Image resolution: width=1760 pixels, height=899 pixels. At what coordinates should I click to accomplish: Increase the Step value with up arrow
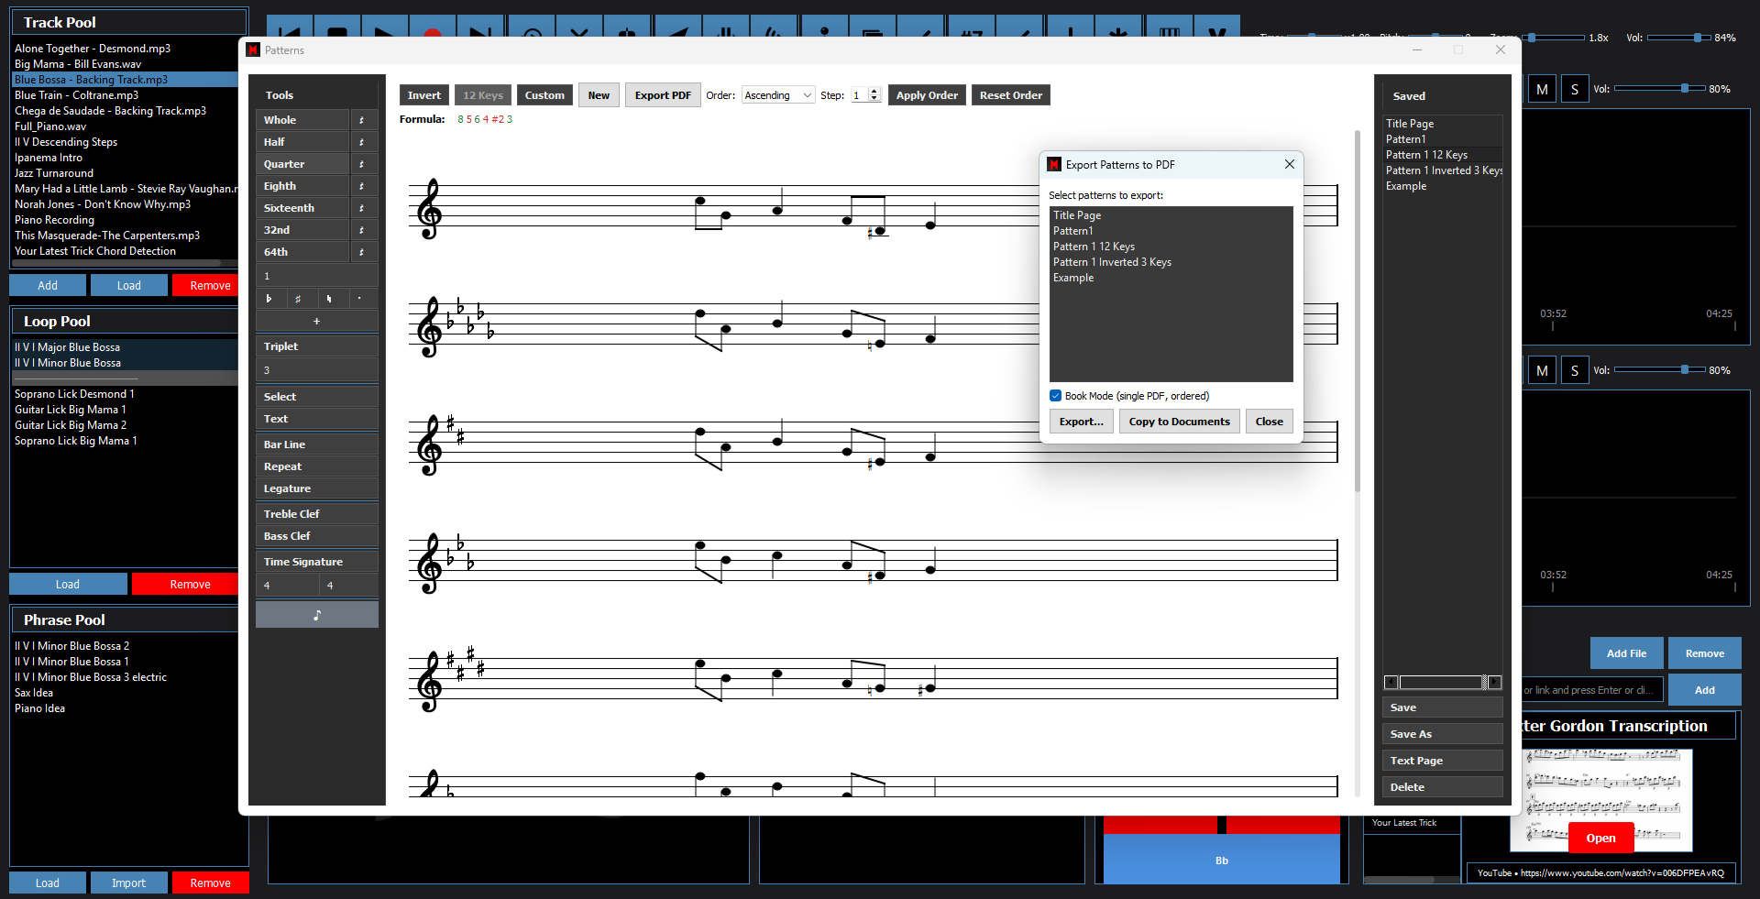tap(874, 92)
